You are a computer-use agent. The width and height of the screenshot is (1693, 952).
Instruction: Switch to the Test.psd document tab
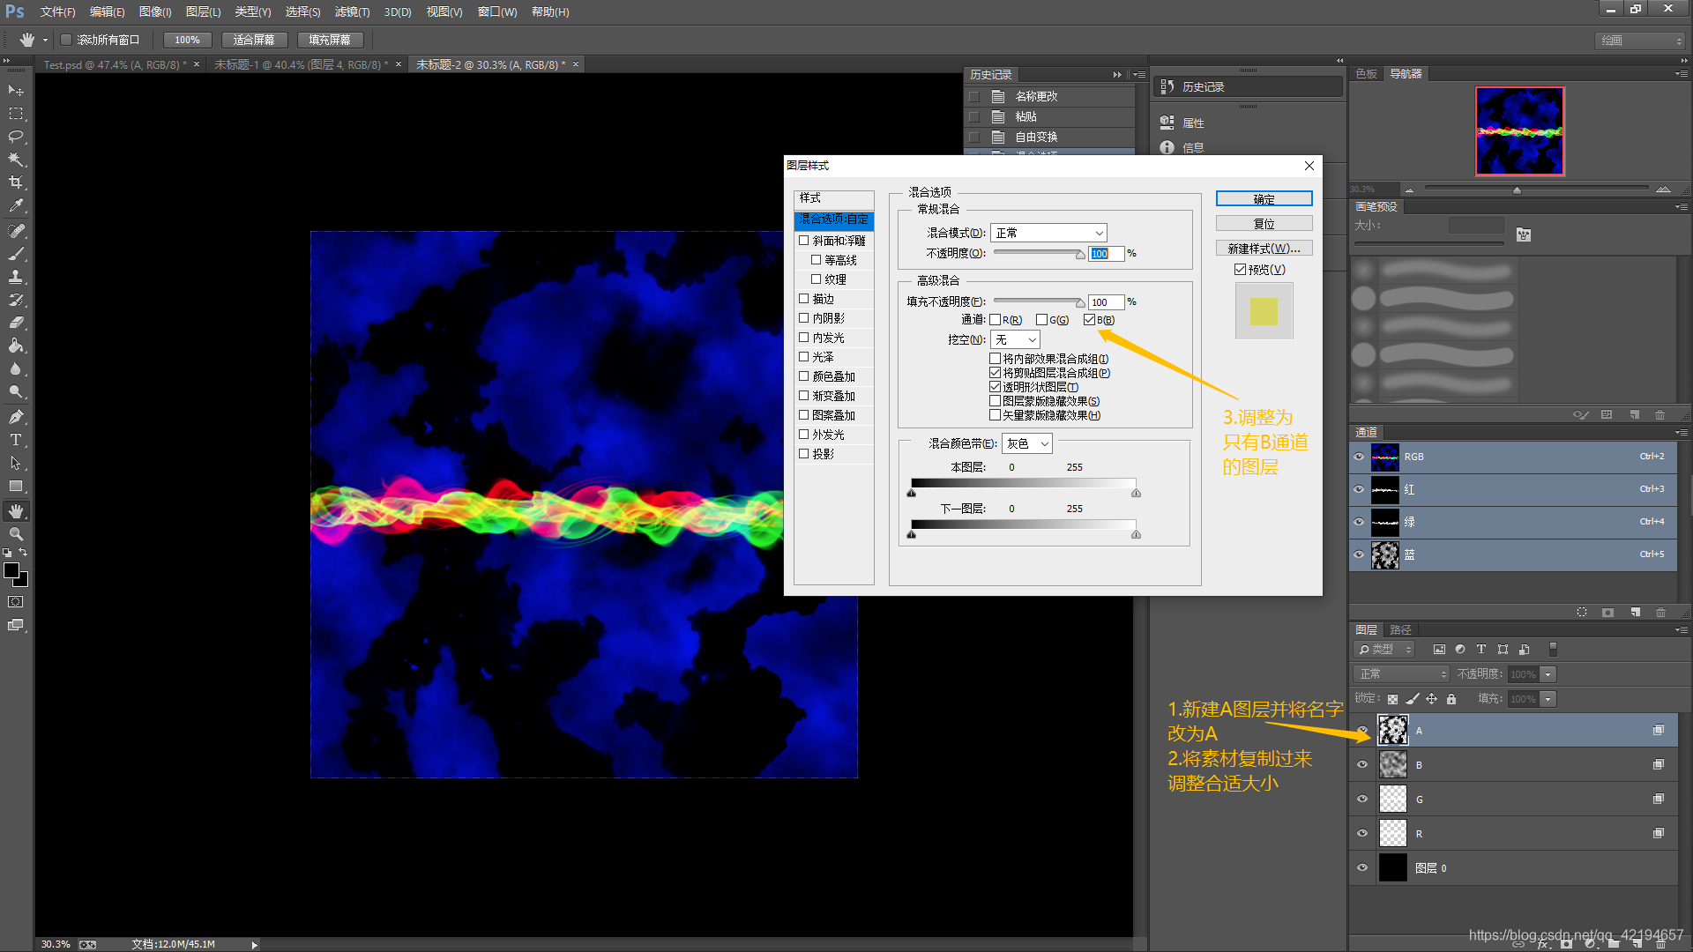coord(115,64)
